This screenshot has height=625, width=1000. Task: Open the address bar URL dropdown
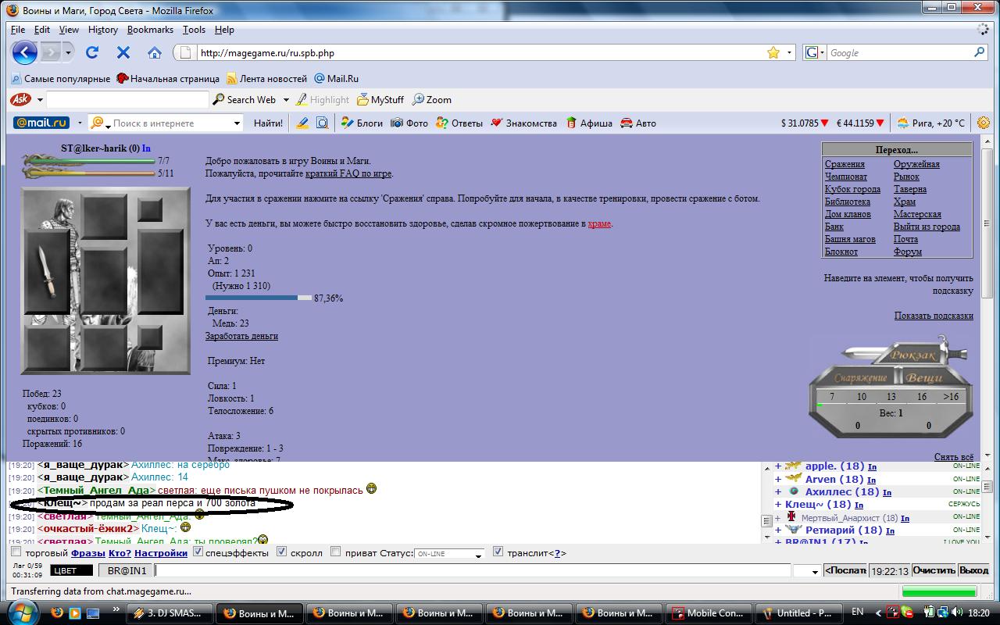click(790, 52)
